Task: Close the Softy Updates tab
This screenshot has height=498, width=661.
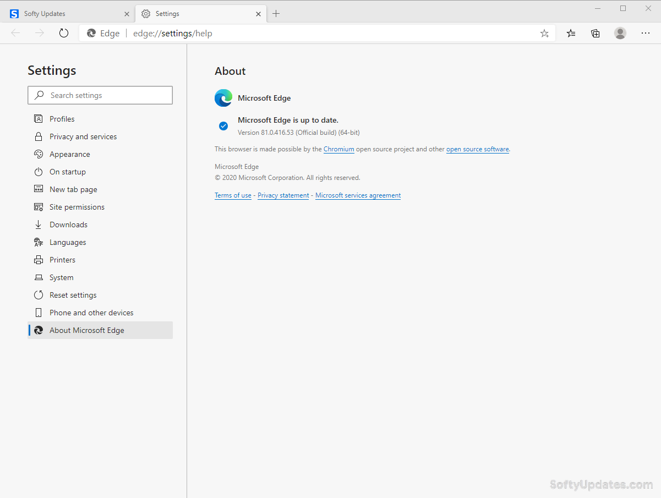Action: (127, 14)
